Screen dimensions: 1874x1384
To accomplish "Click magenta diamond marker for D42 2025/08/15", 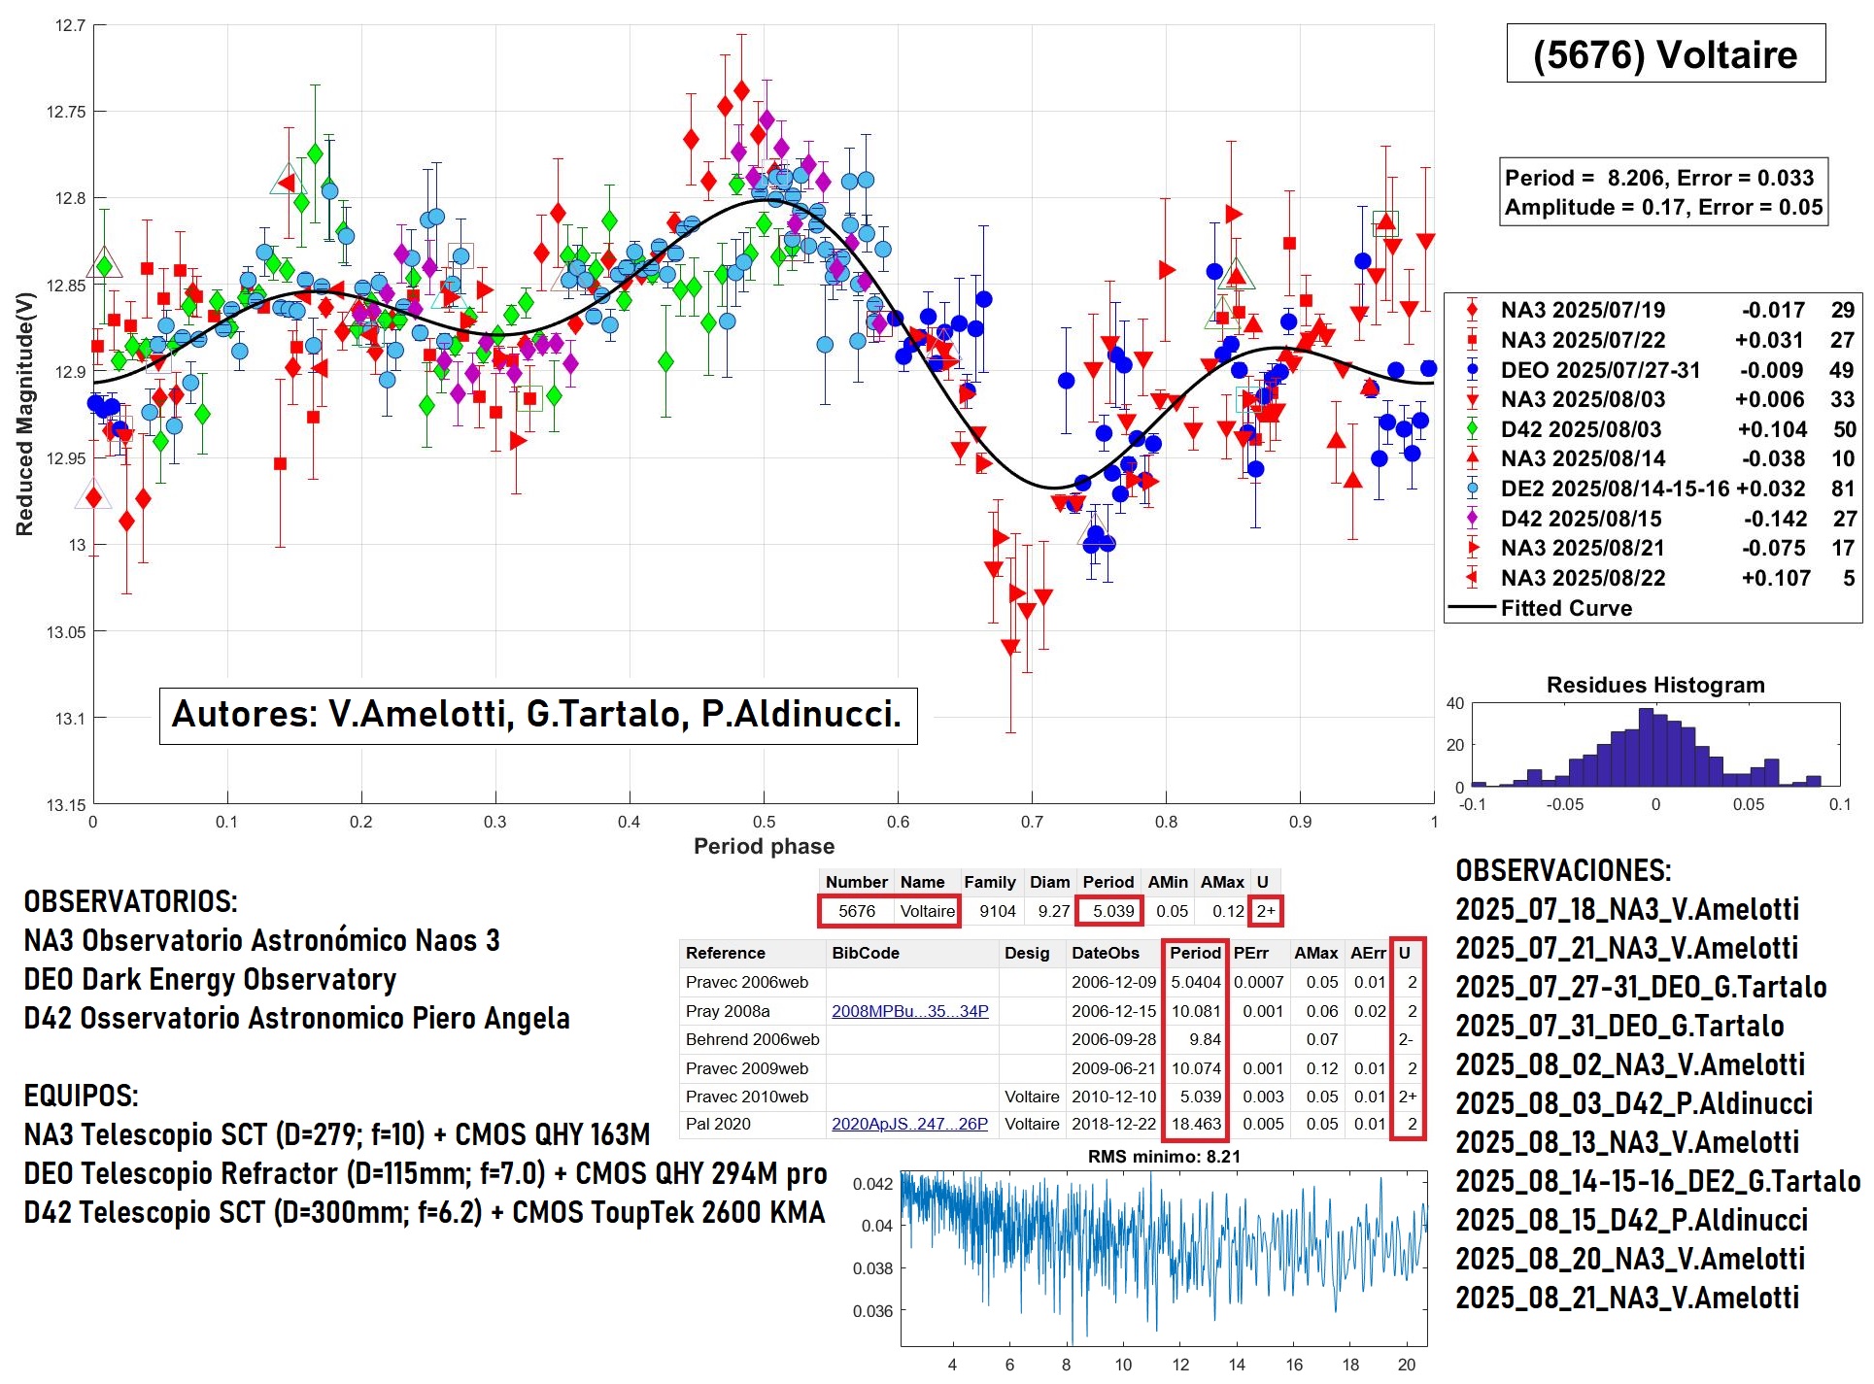I will click(x=1472, y=519).
